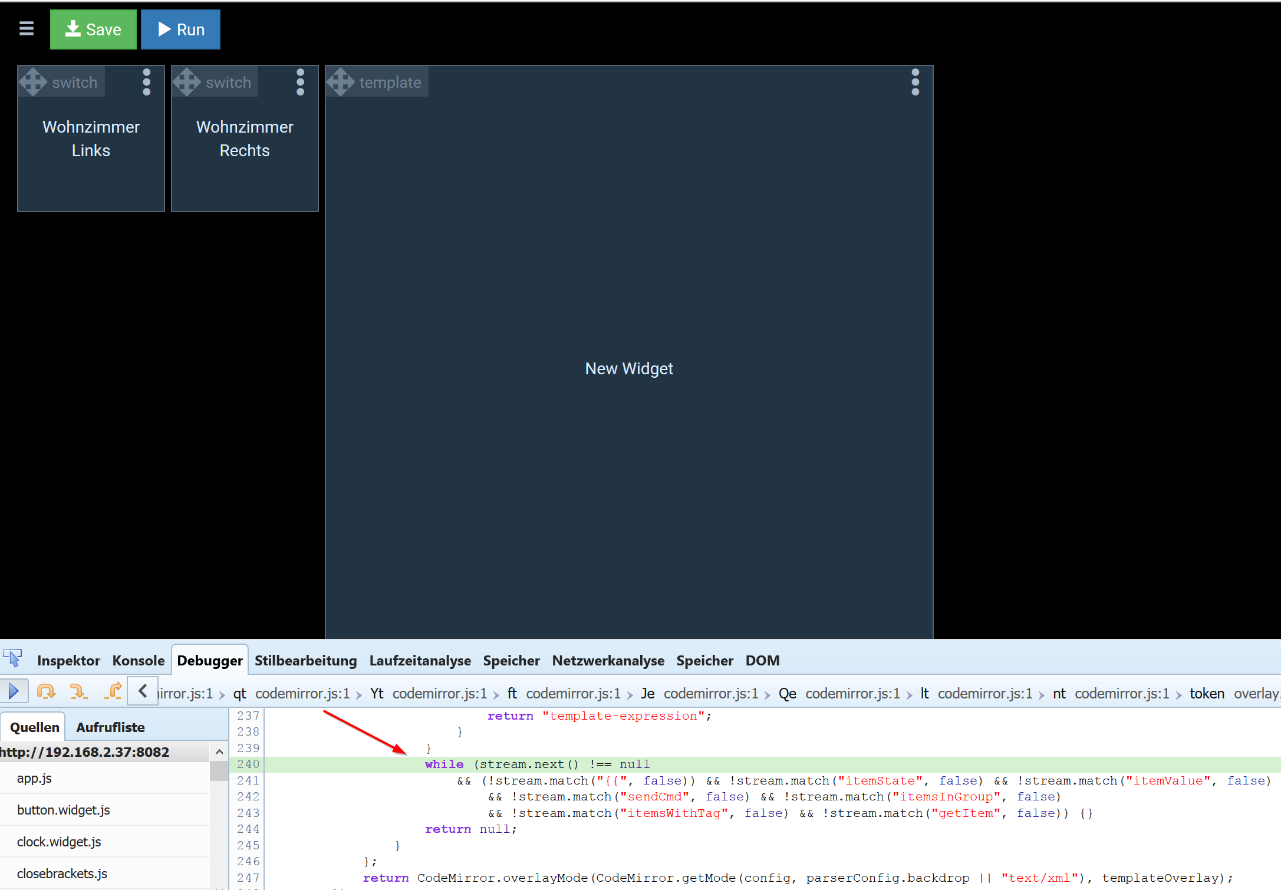
Task: Click the step out debugger icon
Action: (113, 691)
